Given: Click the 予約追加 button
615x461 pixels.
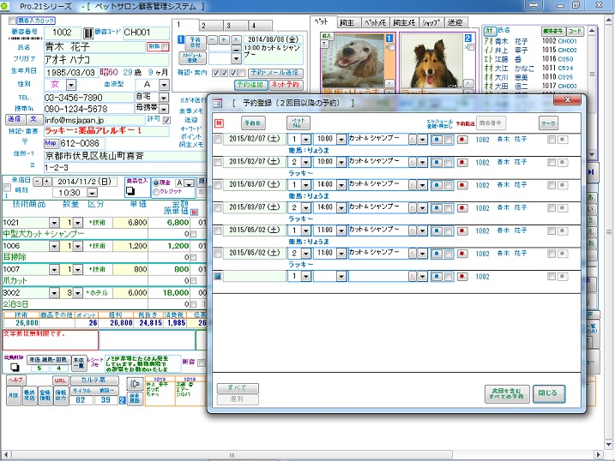Looking at the screenshot, I should (251, 85).
